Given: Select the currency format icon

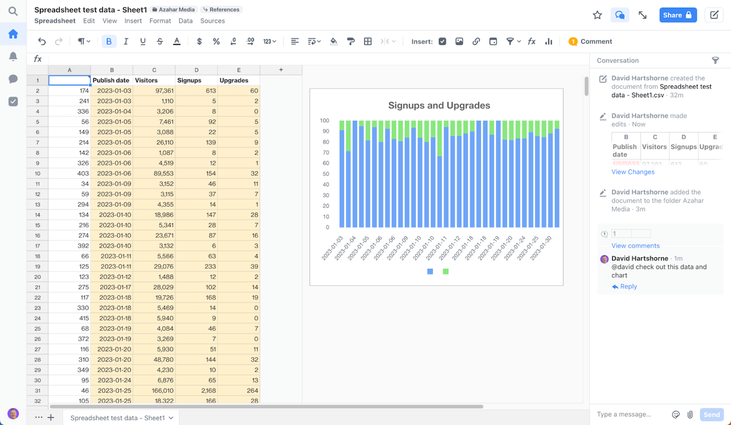Looking at the screenshot, I should [x=199, y=41].
